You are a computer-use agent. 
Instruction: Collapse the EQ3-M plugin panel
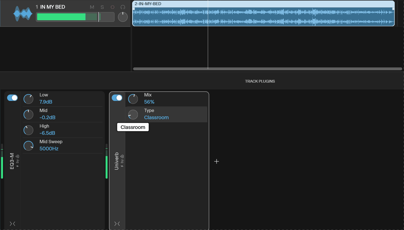(x=12, y=224)
